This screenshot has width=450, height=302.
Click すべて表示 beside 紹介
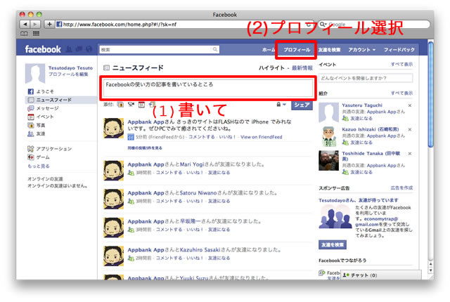point(401,93)
